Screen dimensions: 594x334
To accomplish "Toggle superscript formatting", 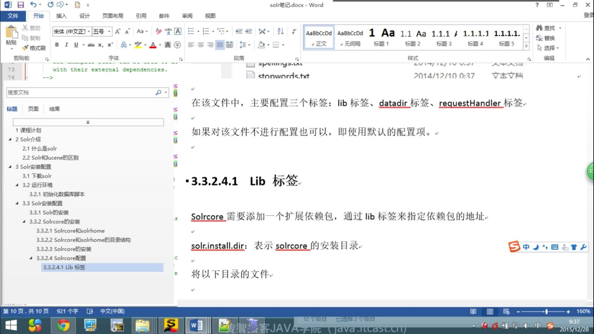I will 110,45.
